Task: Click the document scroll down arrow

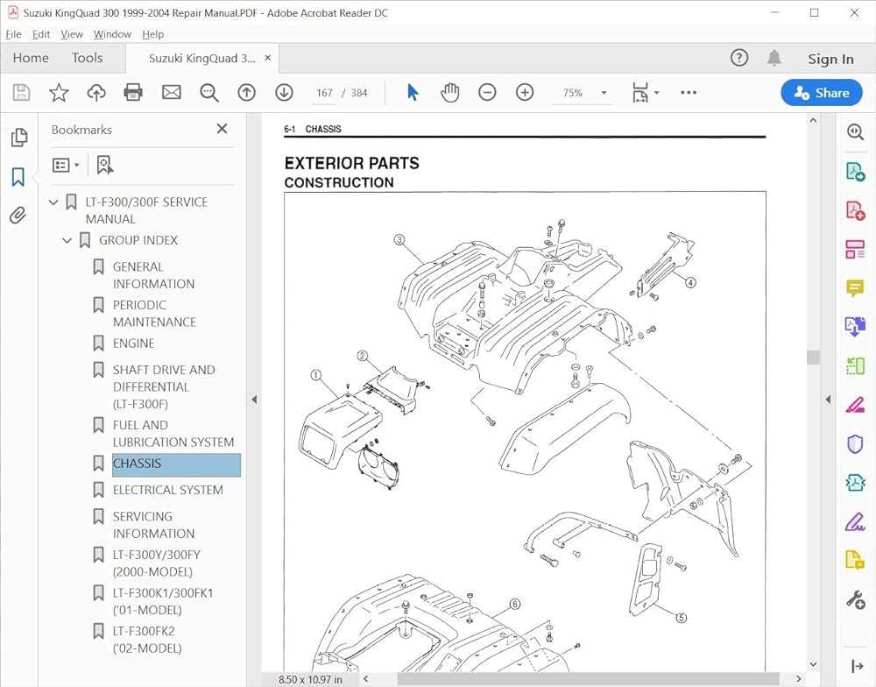Action: (814, 664)
